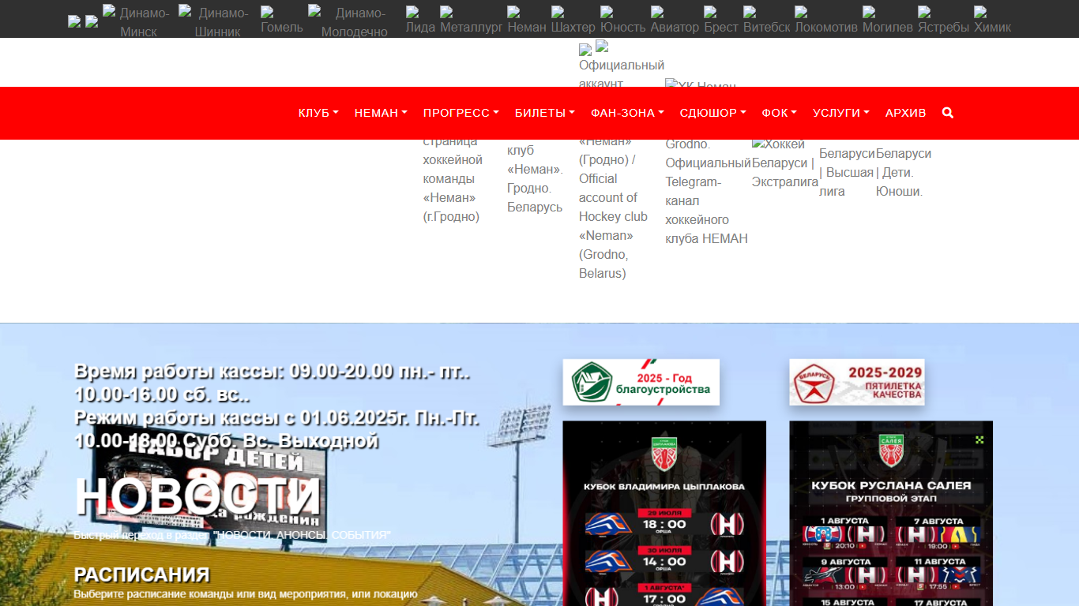Screen dimensions: 1079x606
Task: Open Беларуси Дети. Юноши link
Action: (904, 172)
